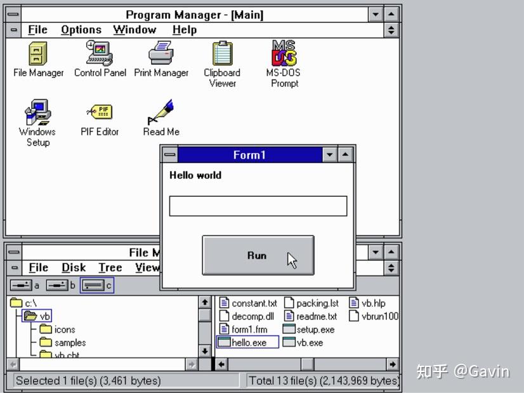Start the MS-DOS Prompt

(282, 54)
